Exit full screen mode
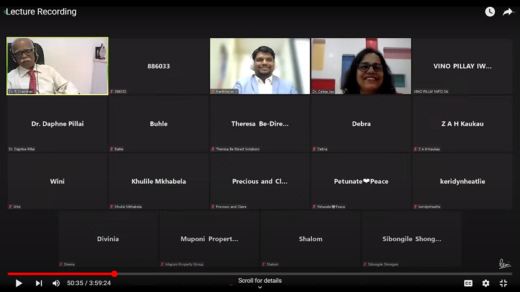 coord(503,283)
